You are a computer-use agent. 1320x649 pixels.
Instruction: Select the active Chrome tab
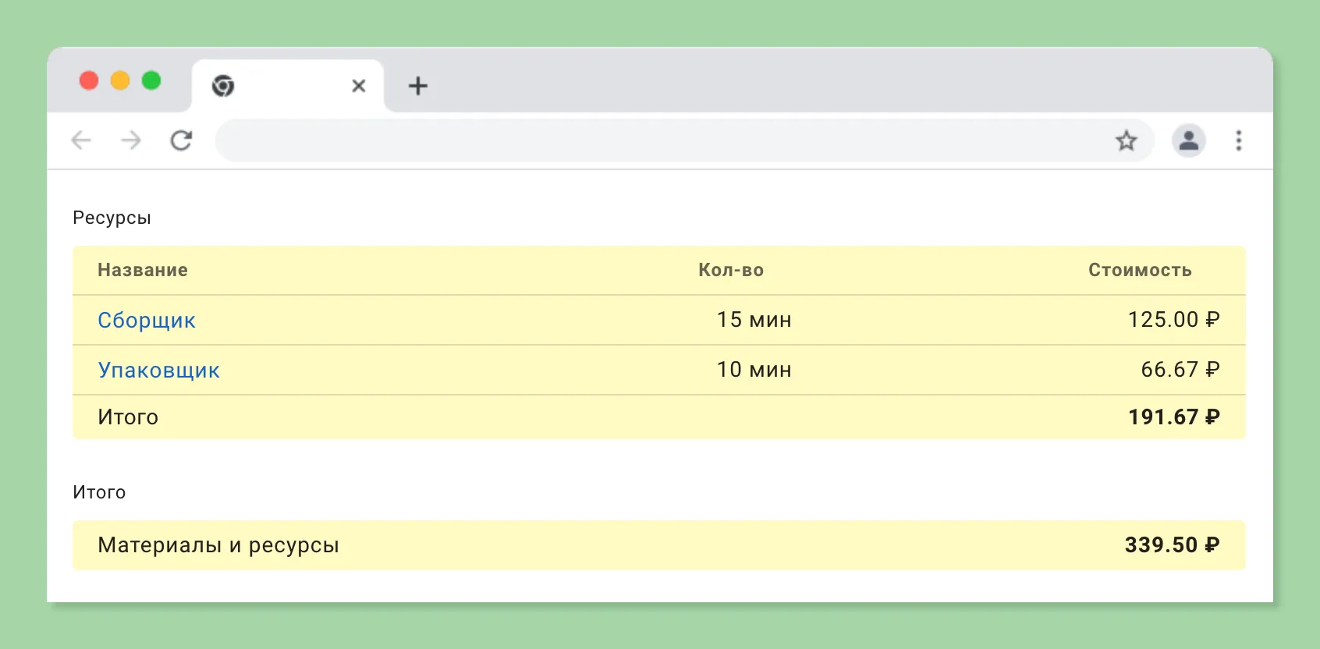point(288,86)
